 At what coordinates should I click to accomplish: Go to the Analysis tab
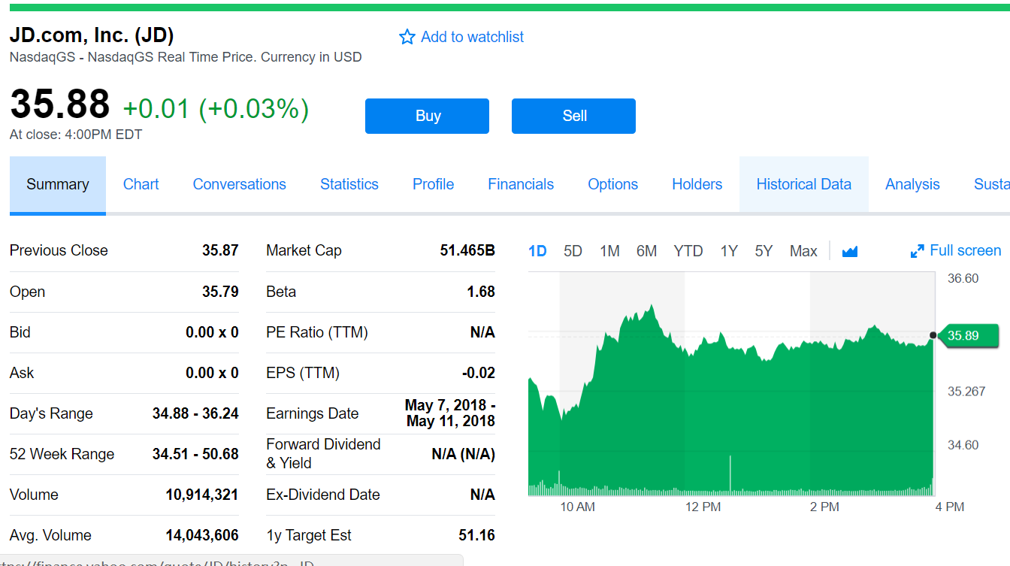pyautogui.click(x=912, y=184)
